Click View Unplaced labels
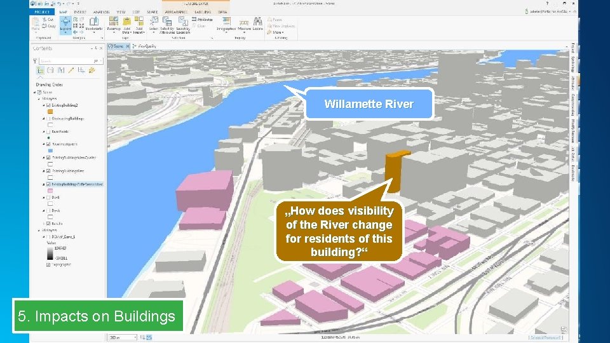 coord(281,26)
